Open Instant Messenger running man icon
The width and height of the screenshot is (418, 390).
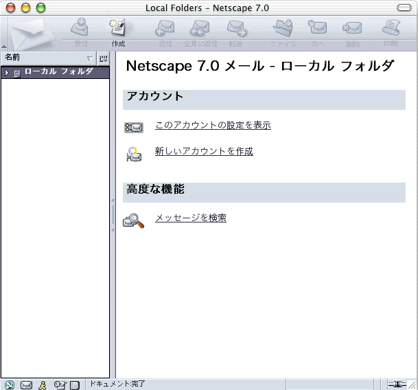43,385
